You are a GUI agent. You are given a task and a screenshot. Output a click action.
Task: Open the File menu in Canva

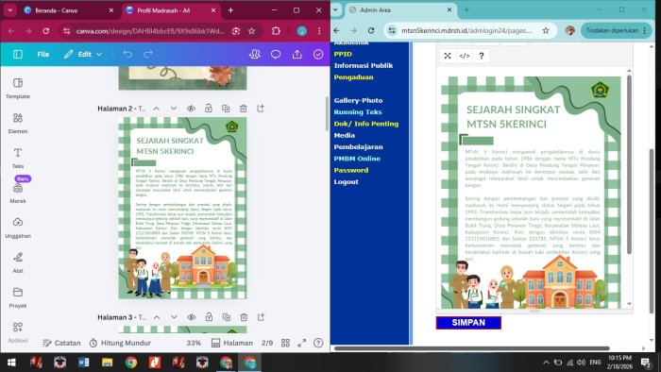(43, 55)
